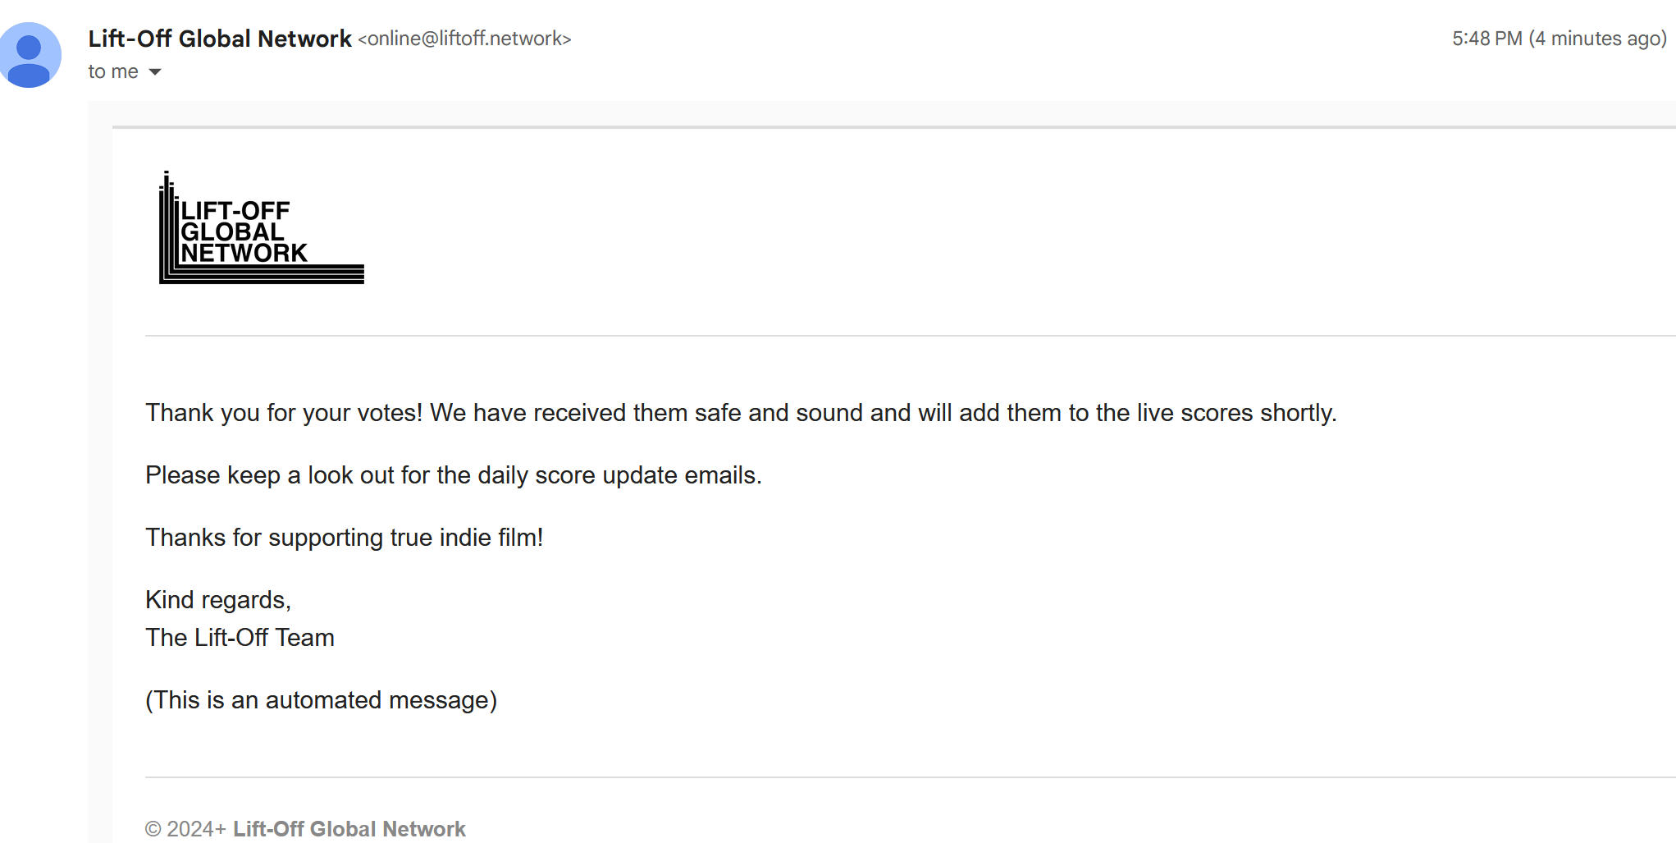
Task: Click the divider line above the footer
Action: tap(911, 777)
